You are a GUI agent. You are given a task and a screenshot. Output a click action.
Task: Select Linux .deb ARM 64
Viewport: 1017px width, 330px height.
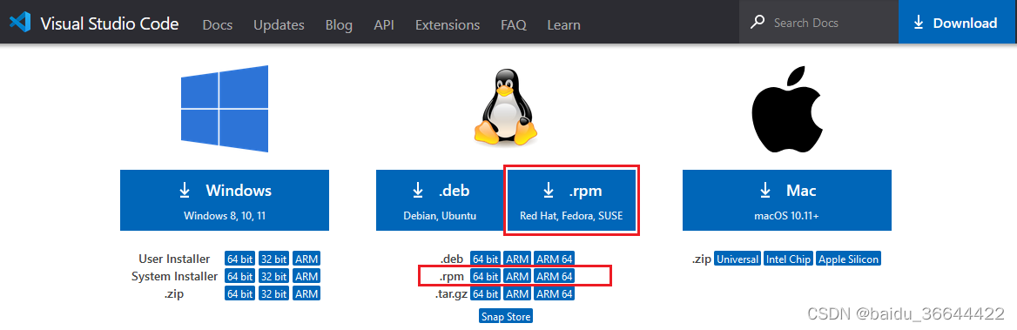tap(555, 259)
